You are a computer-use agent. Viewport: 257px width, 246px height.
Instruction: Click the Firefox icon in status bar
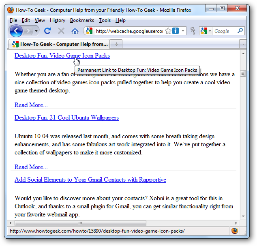(235, 231)
